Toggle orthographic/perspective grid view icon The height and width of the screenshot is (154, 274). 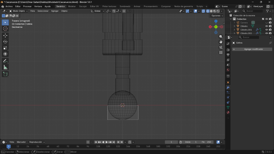point(221,53)
